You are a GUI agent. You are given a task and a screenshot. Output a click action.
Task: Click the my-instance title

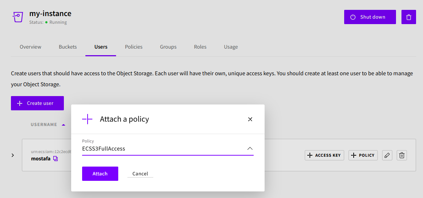point(50,13)
